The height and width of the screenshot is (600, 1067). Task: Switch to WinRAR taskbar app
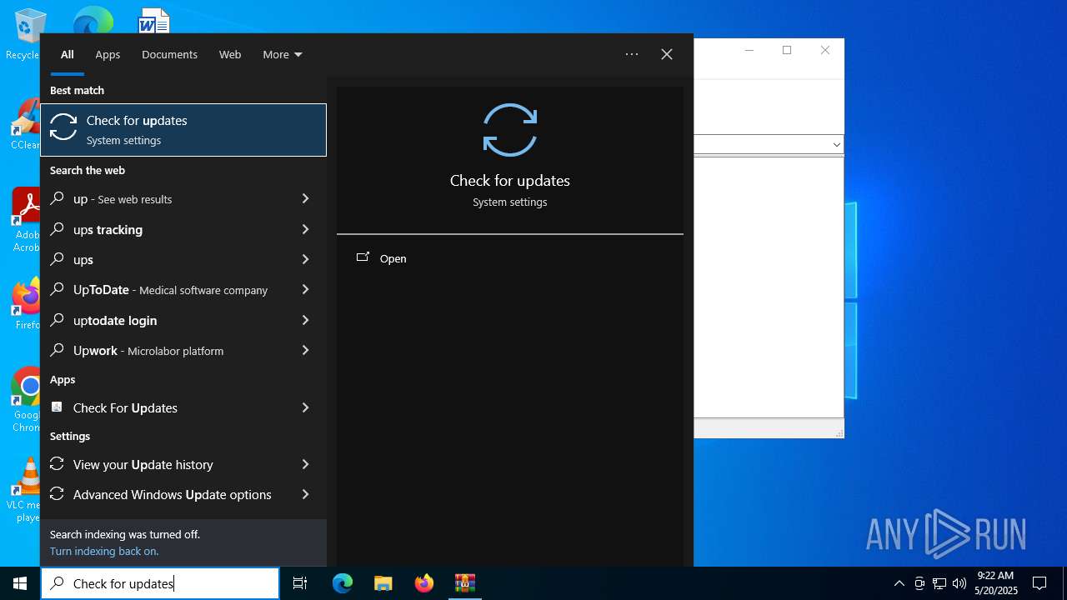465,583
